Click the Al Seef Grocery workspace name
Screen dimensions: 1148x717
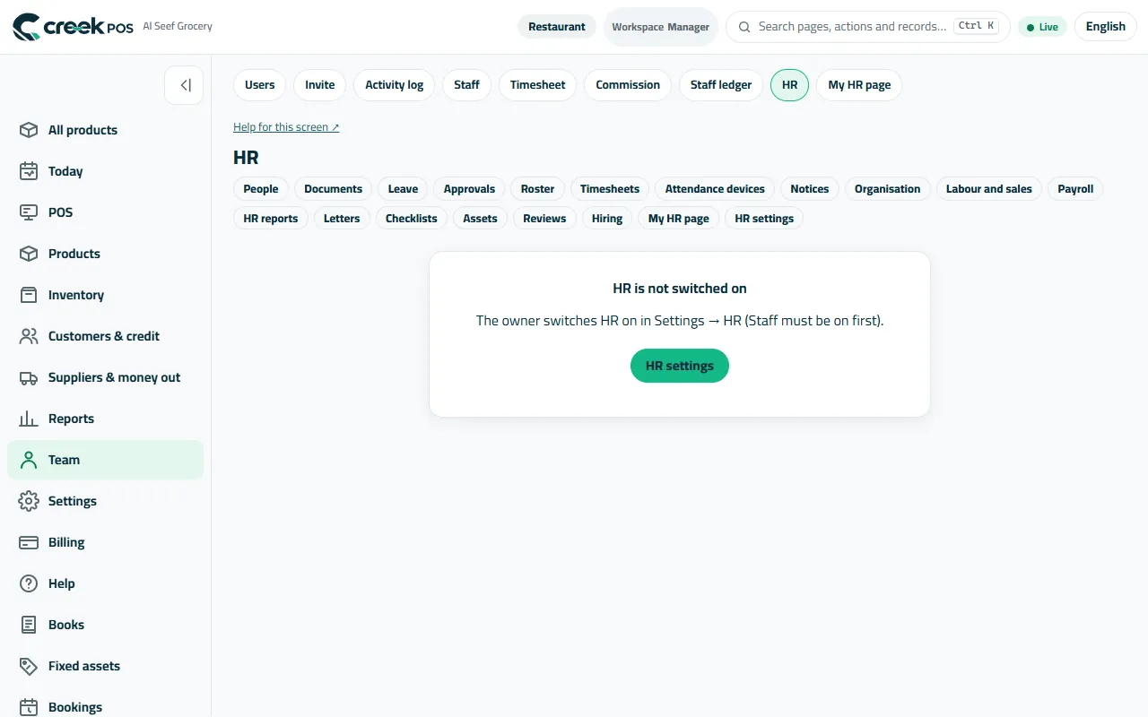178,26
